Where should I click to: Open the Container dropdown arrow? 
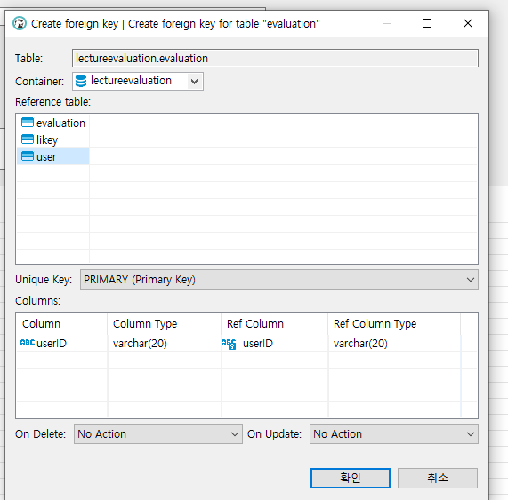(194, 82)
